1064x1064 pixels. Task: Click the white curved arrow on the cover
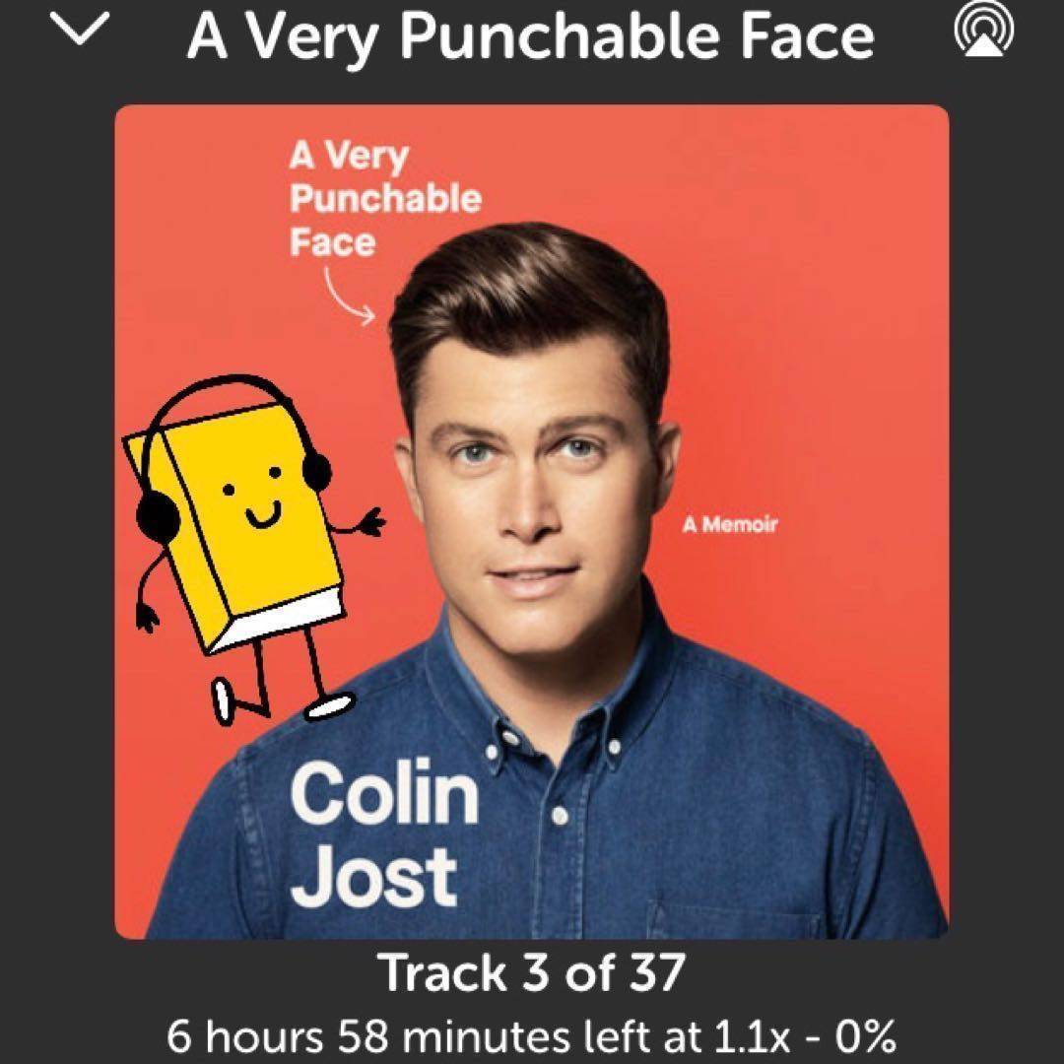click(349, 297)
